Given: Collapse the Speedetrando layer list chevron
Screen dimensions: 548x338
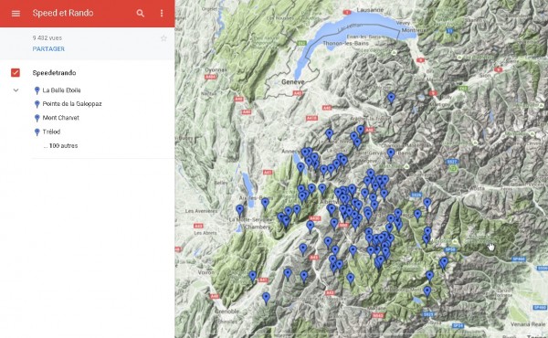Looking at the screenshot, I should pyautogui.click(x=16, y=90).
